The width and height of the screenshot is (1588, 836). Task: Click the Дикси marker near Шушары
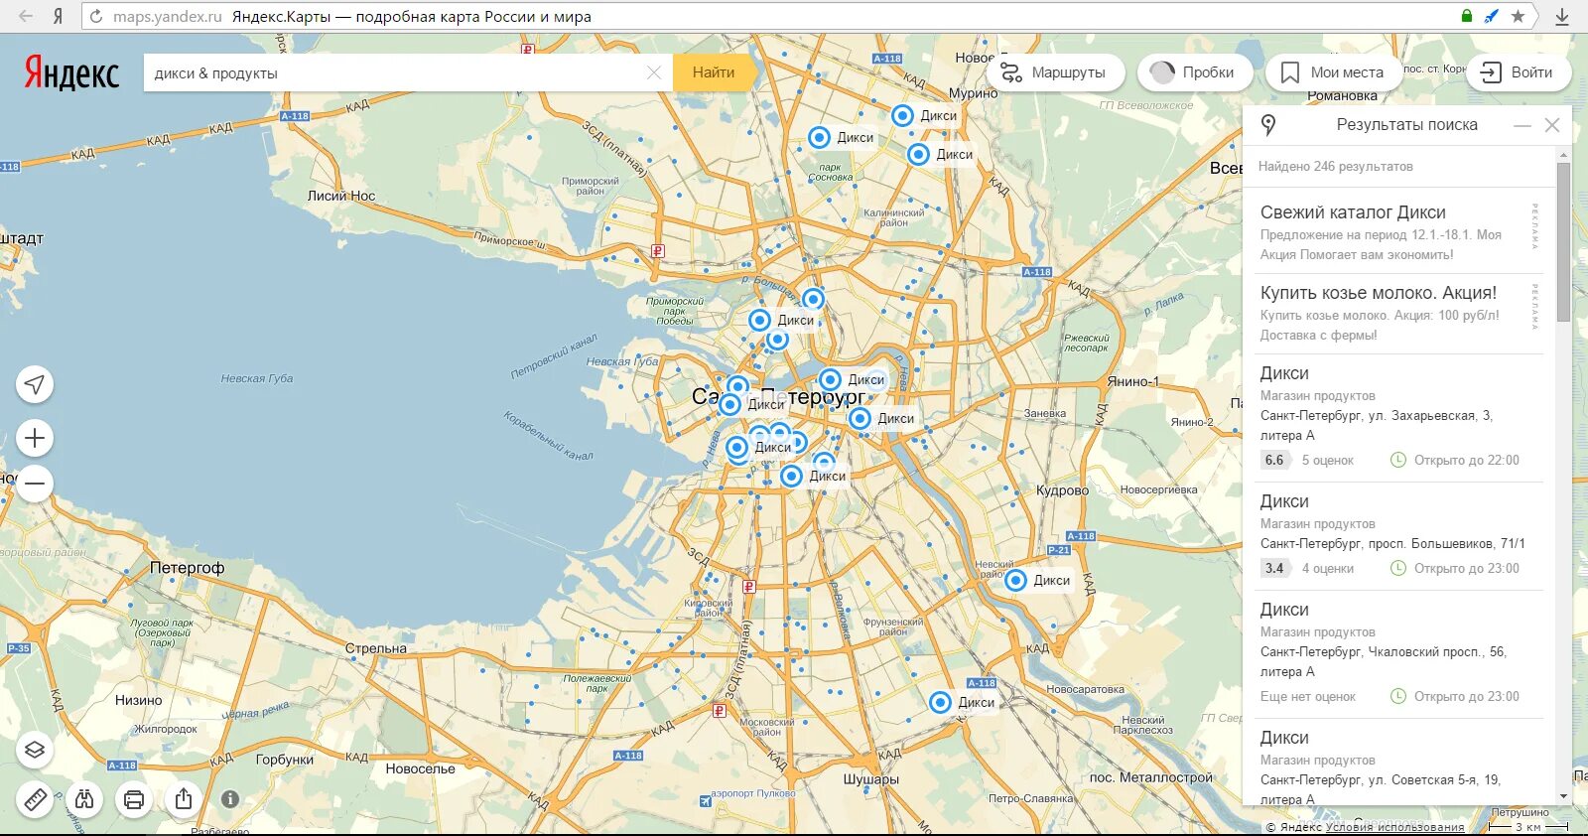[940, 702]
